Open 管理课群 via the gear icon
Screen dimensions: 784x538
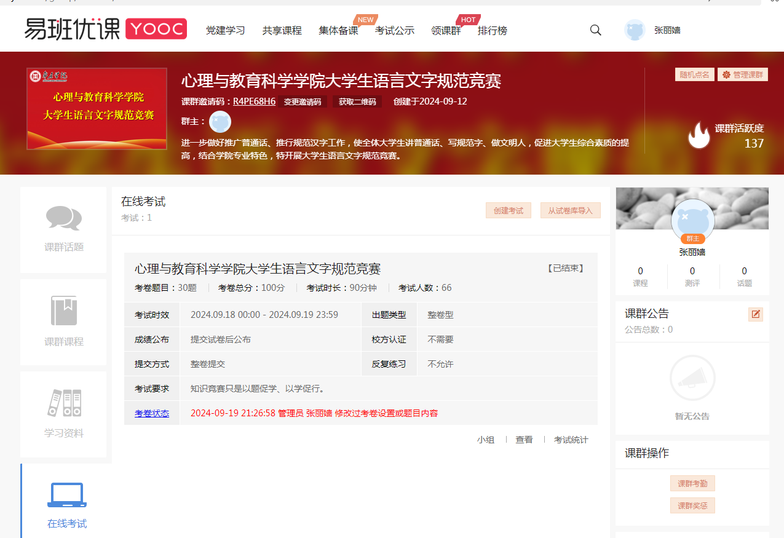click(x=727, y=74)
